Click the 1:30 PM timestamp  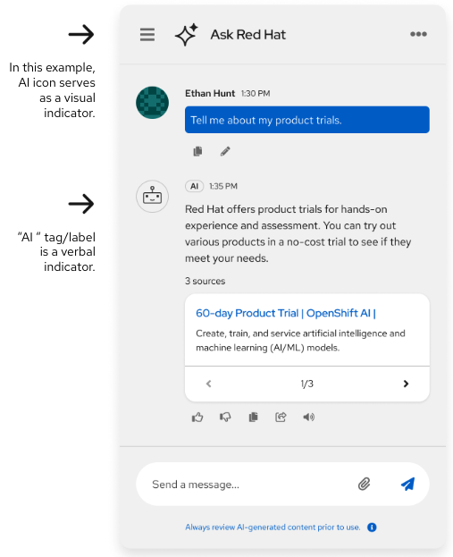[256, 93]
